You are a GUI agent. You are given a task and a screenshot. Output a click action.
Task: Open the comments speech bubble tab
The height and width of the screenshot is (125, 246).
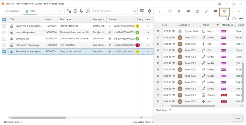[x=216, y=11]
